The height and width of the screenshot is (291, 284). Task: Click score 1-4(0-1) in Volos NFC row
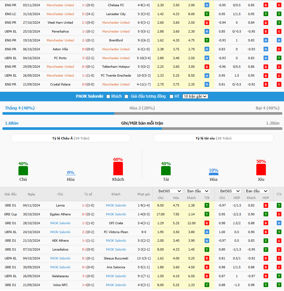88,285
